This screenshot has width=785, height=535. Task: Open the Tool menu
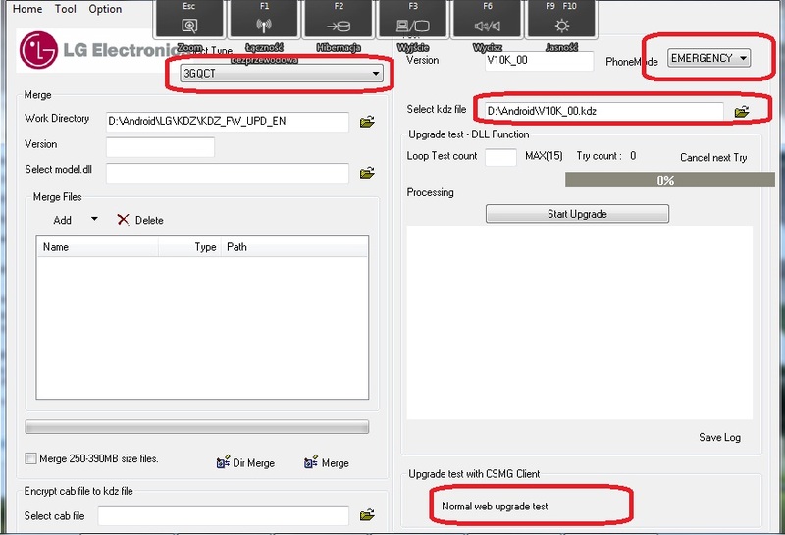pos(66,9)
